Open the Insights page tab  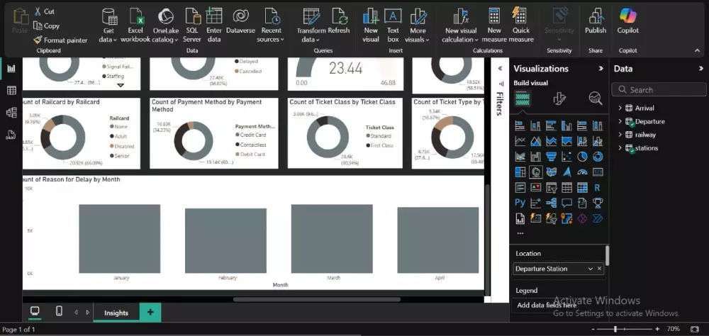[116, 313]
